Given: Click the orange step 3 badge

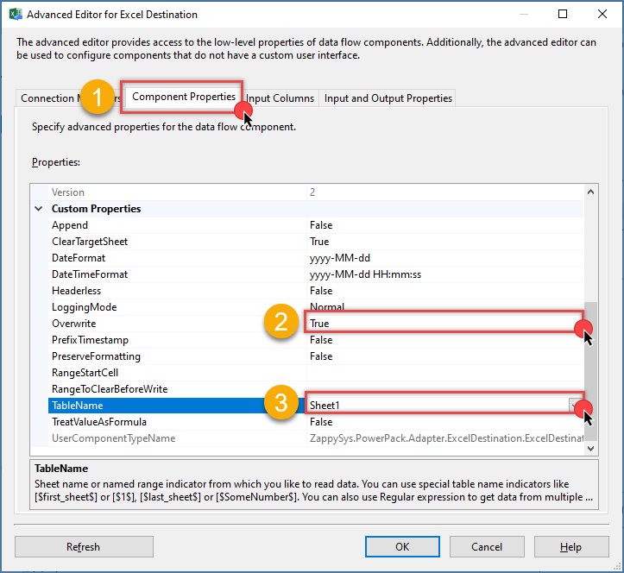Looking at the screenshot, I should pos(280,404).
